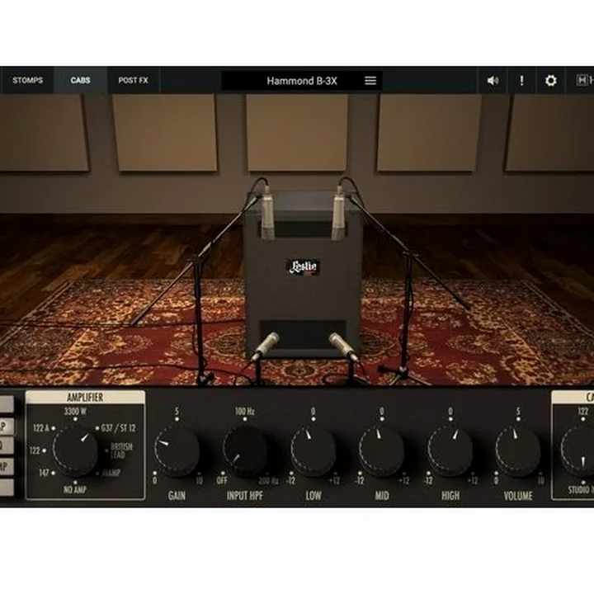Switch to the STOMPS tab
The width and height of the screenshot is (594, 594).
pyautogui.click(x=27, y=80)
